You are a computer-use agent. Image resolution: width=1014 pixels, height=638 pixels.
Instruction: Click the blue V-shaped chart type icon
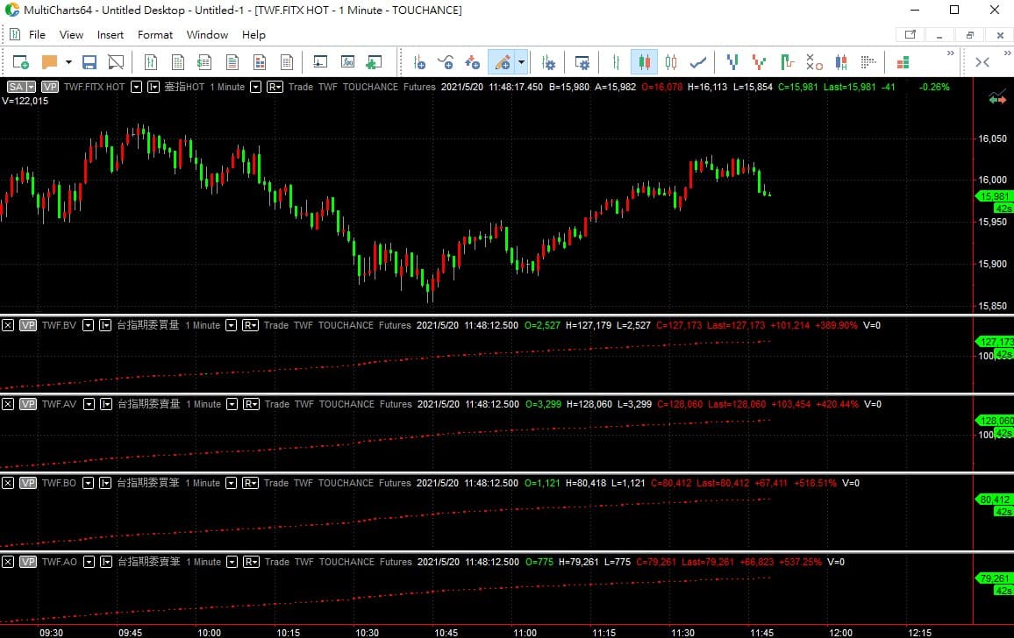(x=732, y=62)
